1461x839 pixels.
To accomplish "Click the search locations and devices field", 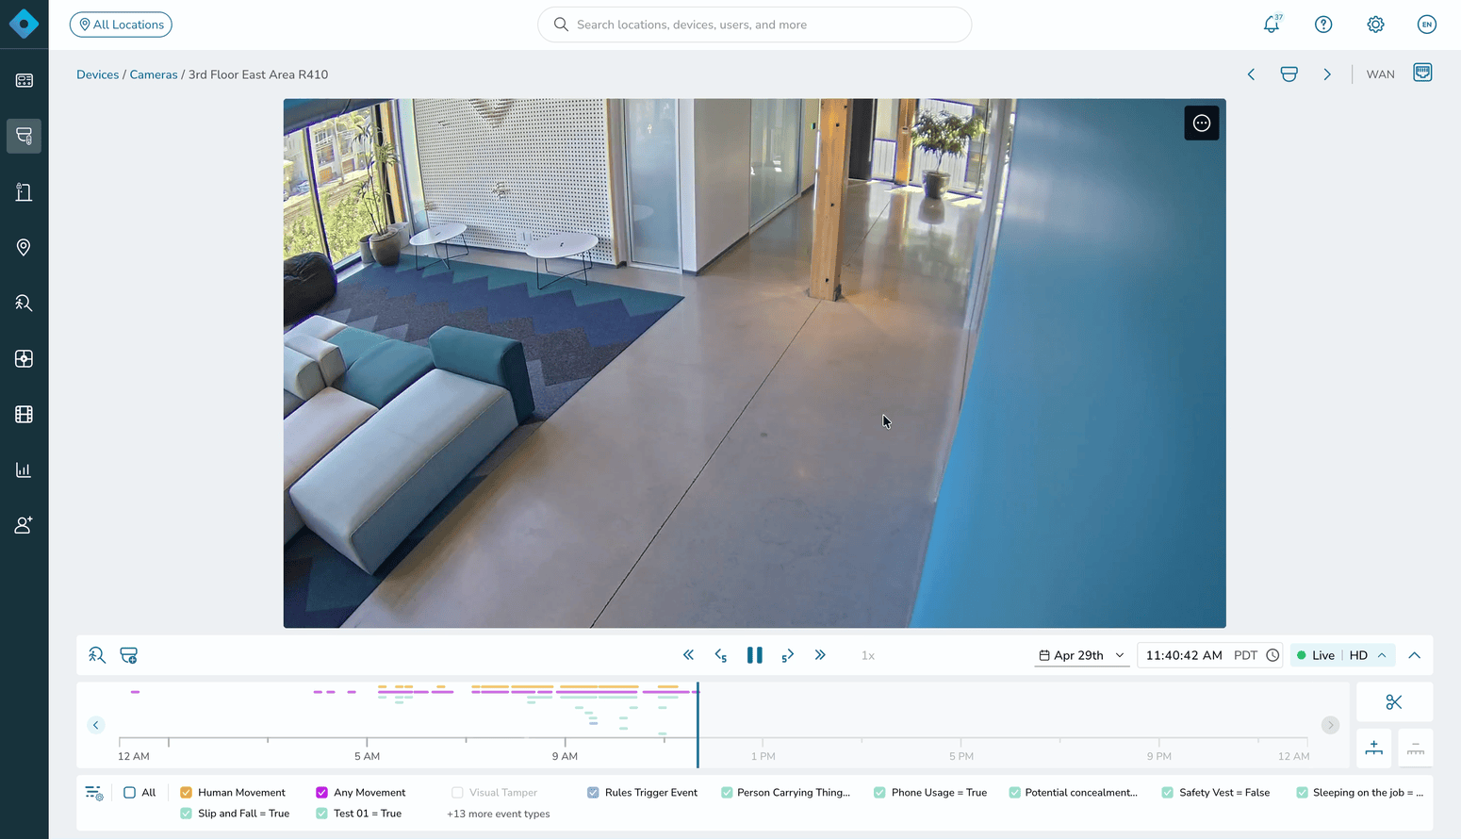I will coord(754,25).
